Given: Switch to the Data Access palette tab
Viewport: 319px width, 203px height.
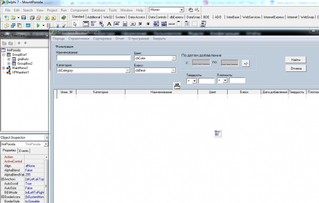Looking at the screenshot, I should point(136,17).
